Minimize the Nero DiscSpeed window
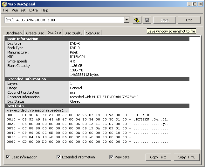The height and width of the screenshot is (167, 205). coord(189,4)
